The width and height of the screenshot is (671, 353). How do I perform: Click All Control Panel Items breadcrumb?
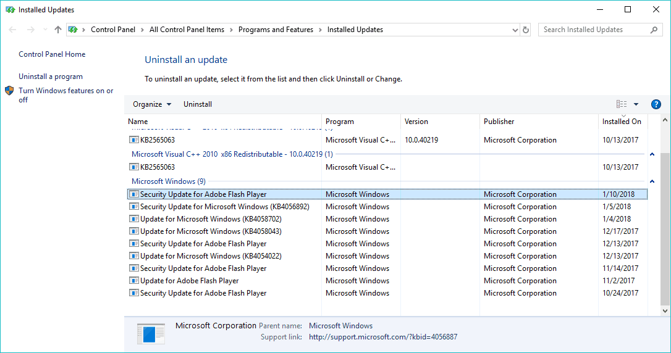(x=187, y=30)
